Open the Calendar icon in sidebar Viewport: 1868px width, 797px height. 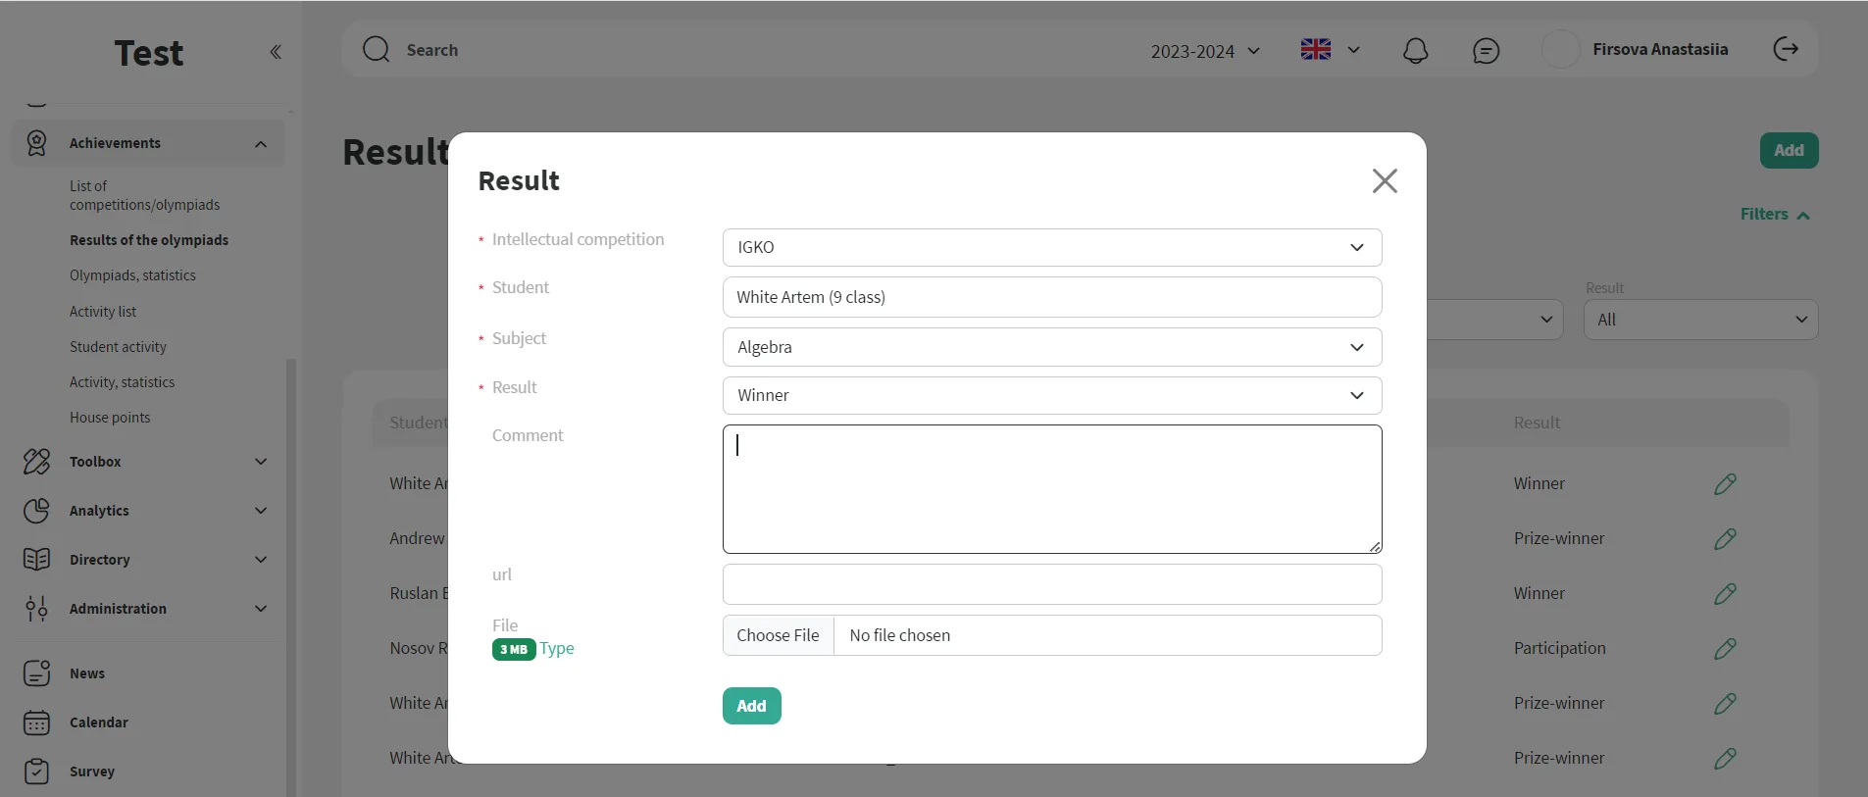[x=36, y=722]
